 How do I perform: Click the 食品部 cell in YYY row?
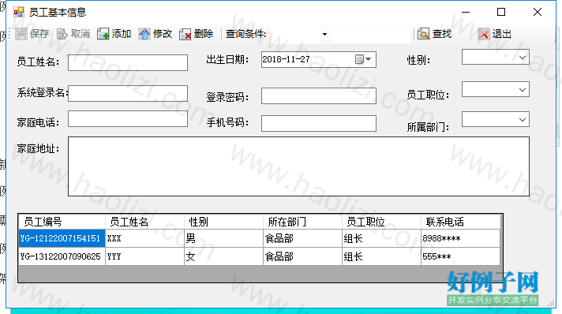click(302, 256)
